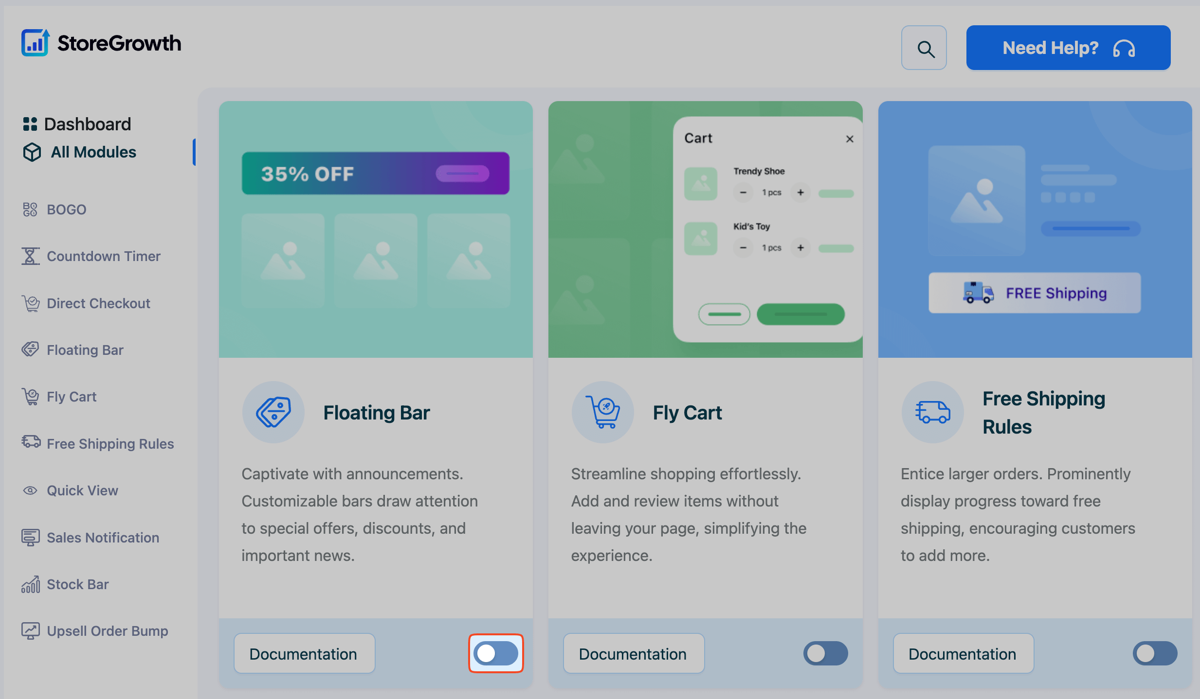
Task: Click the Upsell Order Bump icon
Action: [x=30, y=631]
